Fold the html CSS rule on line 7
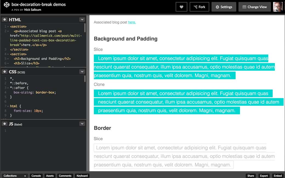The image size is (285, 178). coord(8,106)
